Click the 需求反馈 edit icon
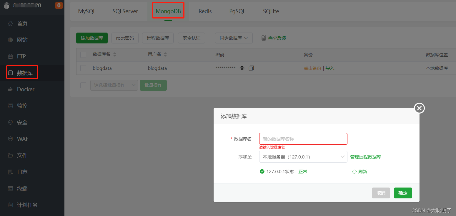 tap(264, 38)
